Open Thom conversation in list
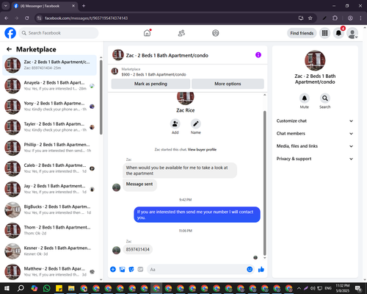 pyautogui.click(x=49, y=230)
